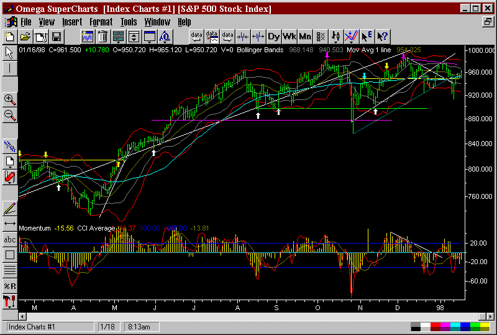Create a new document with the New icon
Screen dimensions: 497x335
click(10, 37)
